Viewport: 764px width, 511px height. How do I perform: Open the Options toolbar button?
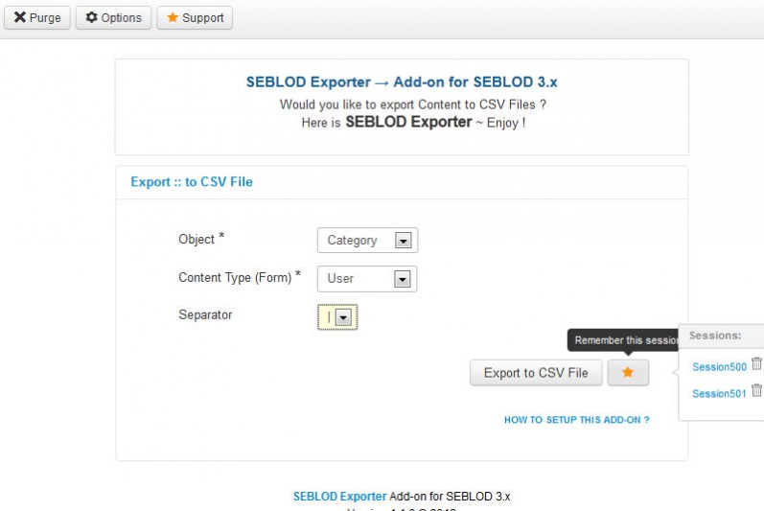coord(113,17)
